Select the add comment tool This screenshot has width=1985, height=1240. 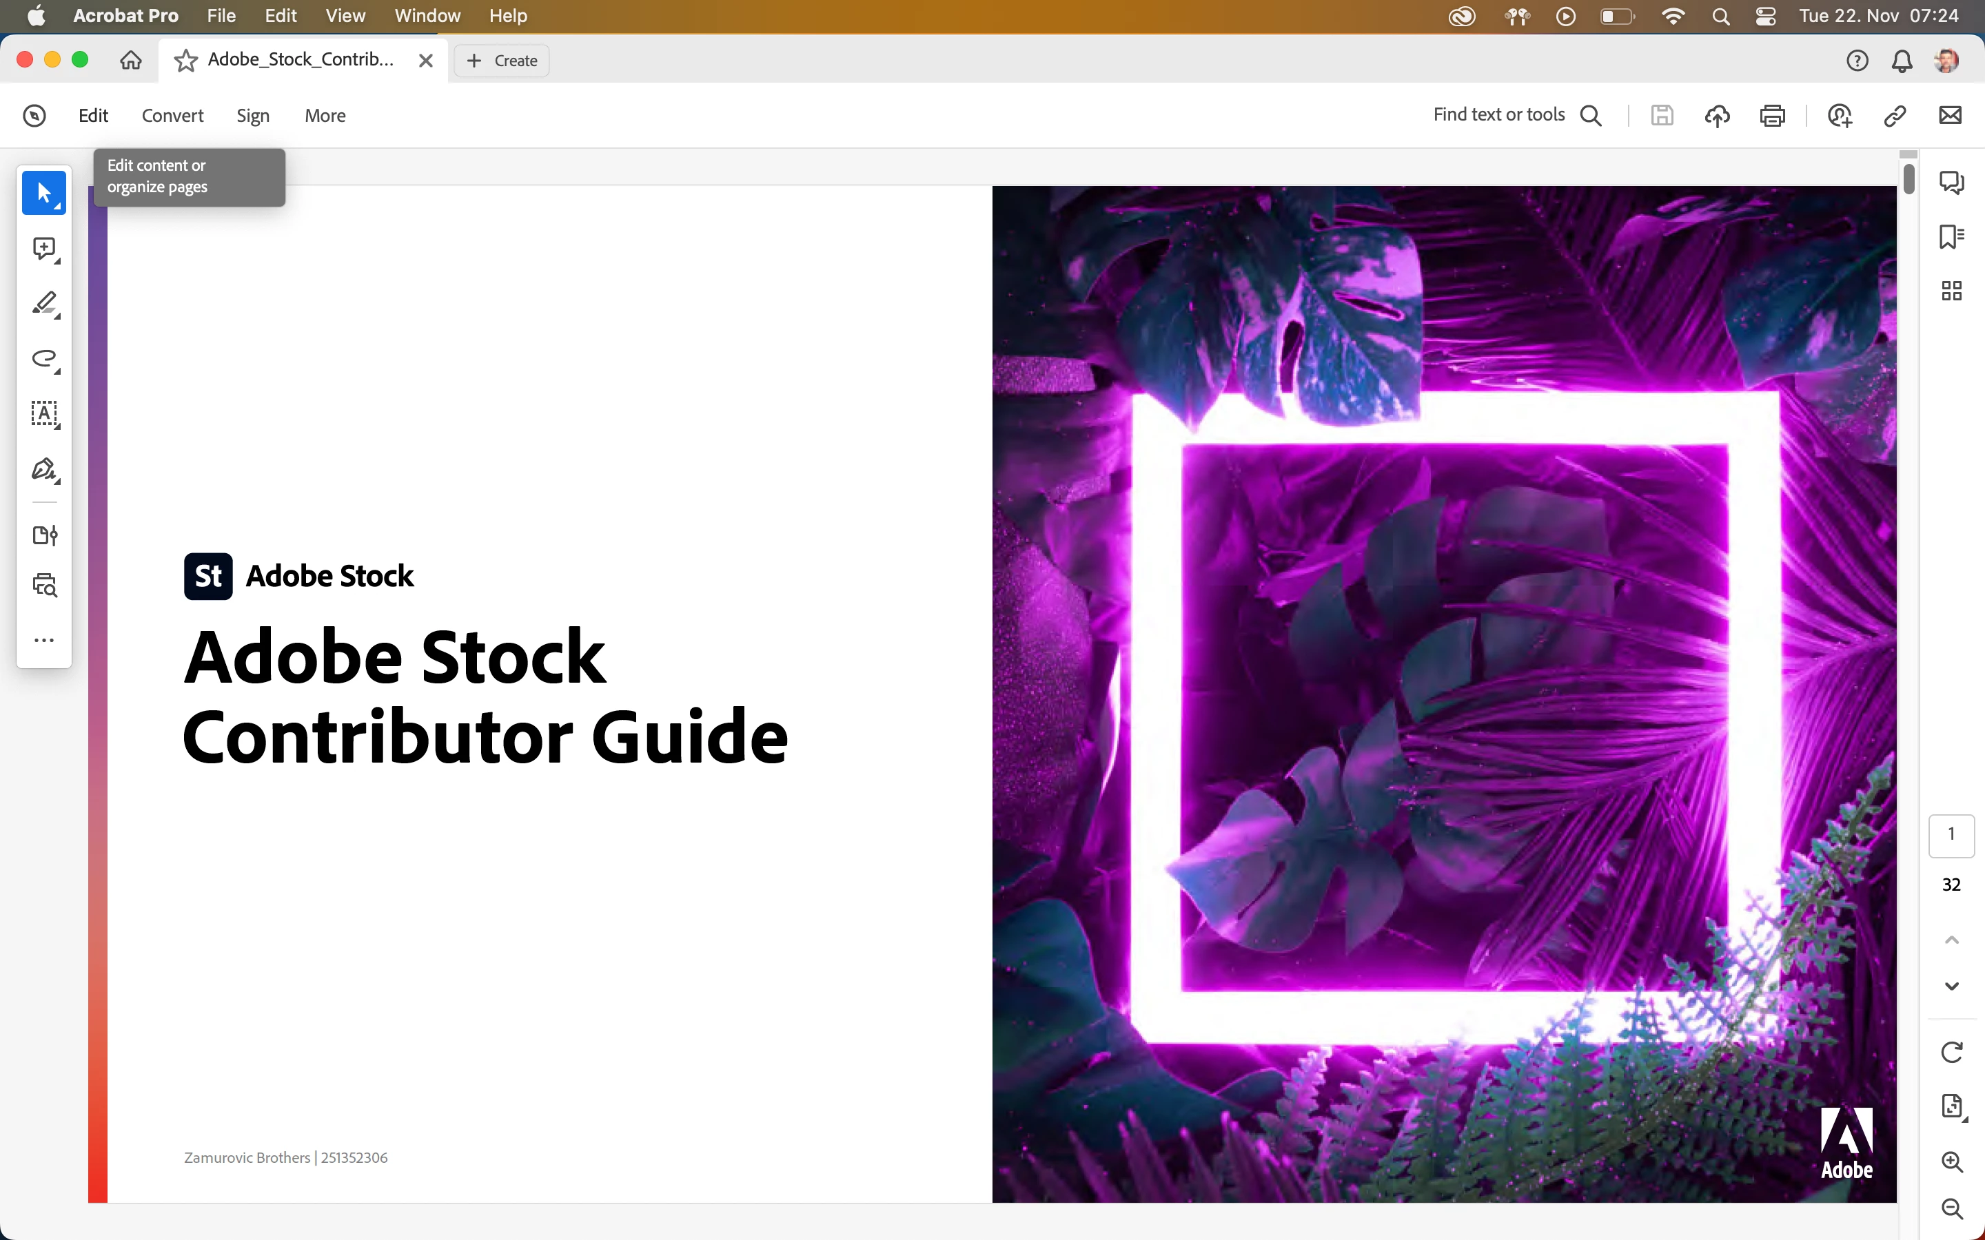[43, 249]
